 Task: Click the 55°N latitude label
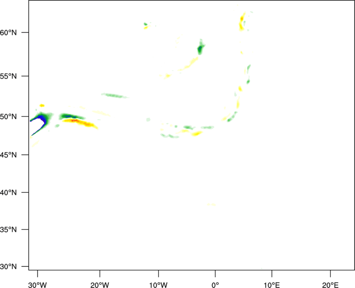(8, 76)
